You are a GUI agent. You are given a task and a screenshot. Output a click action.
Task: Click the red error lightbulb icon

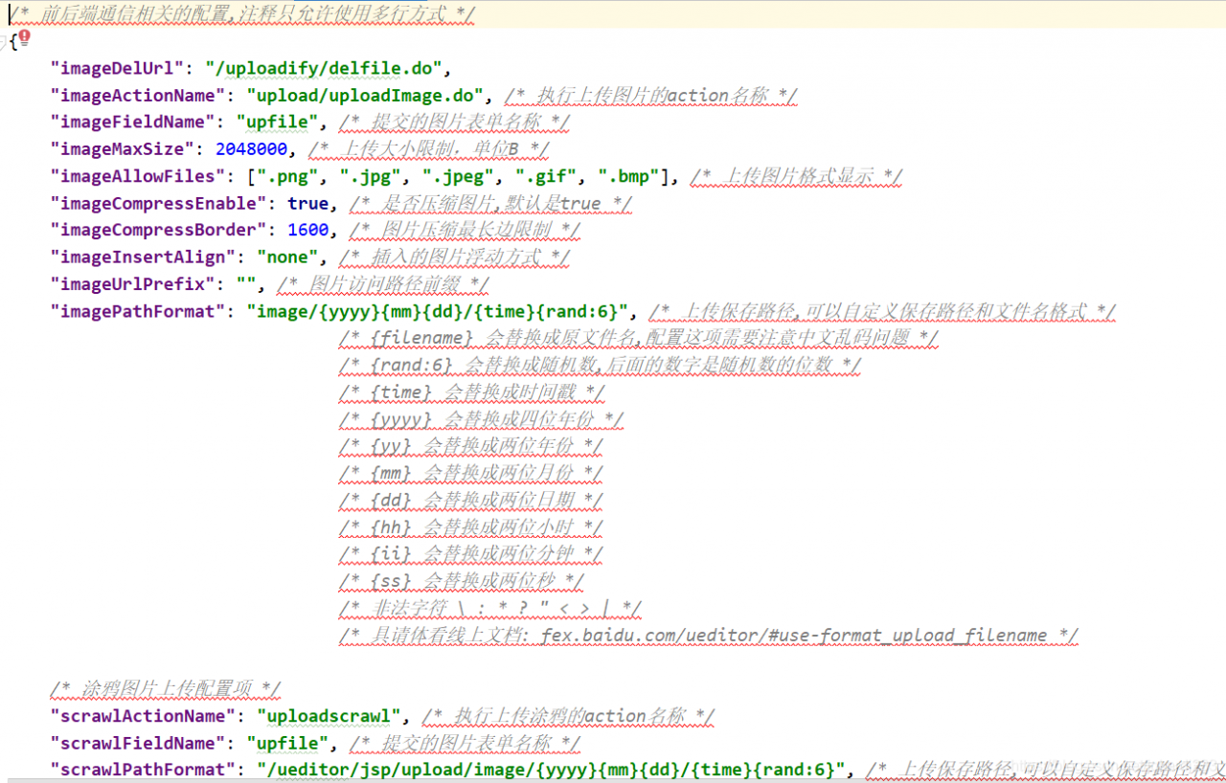coord(24,37)
